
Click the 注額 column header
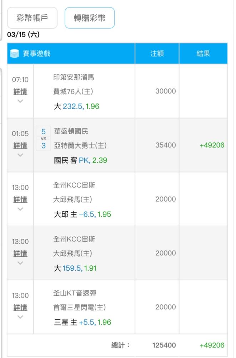[x=157, y=53]
